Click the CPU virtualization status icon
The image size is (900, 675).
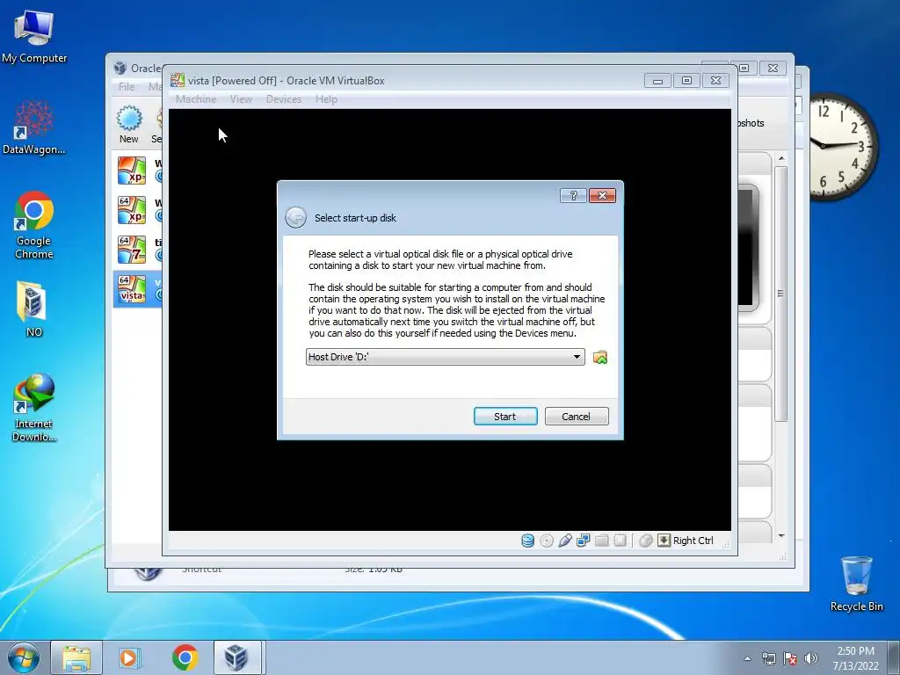point(620,541)
